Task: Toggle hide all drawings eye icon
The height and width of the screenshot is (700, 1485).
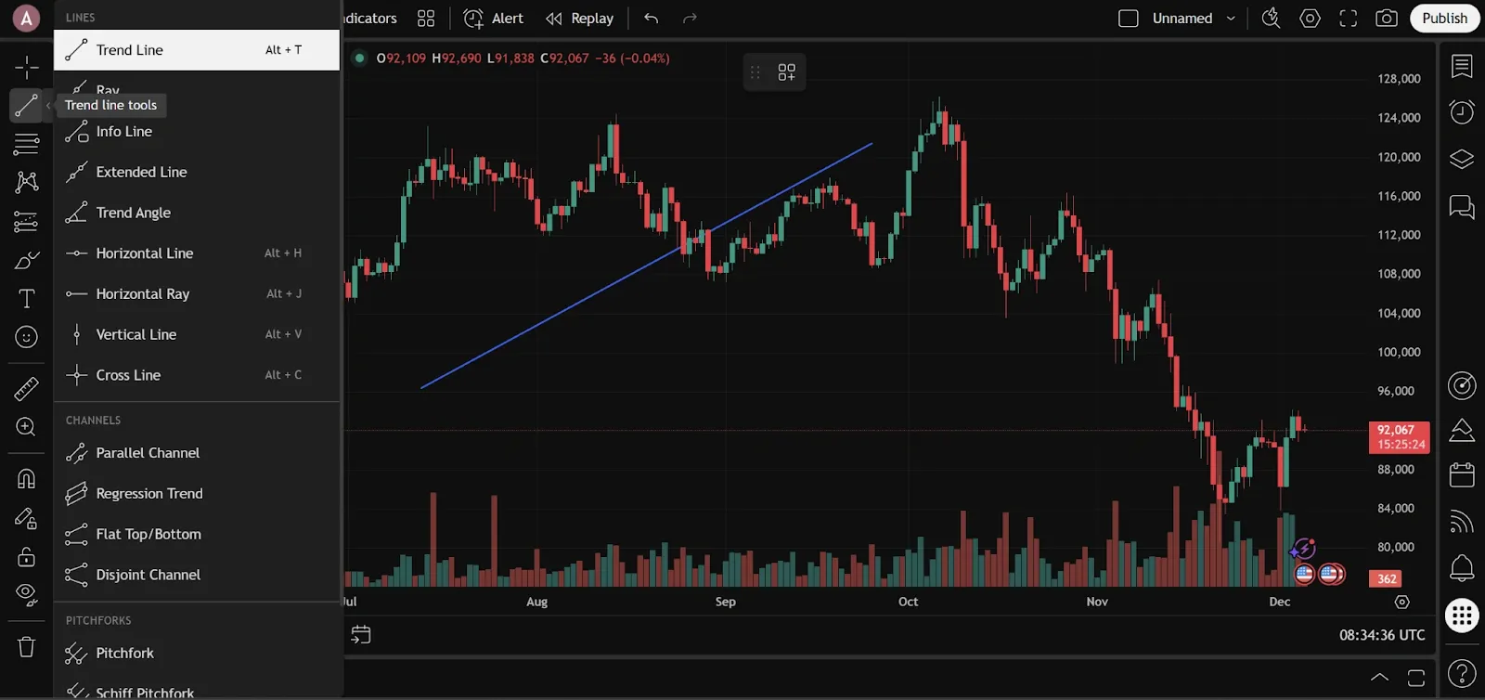Action: point(26,595)
